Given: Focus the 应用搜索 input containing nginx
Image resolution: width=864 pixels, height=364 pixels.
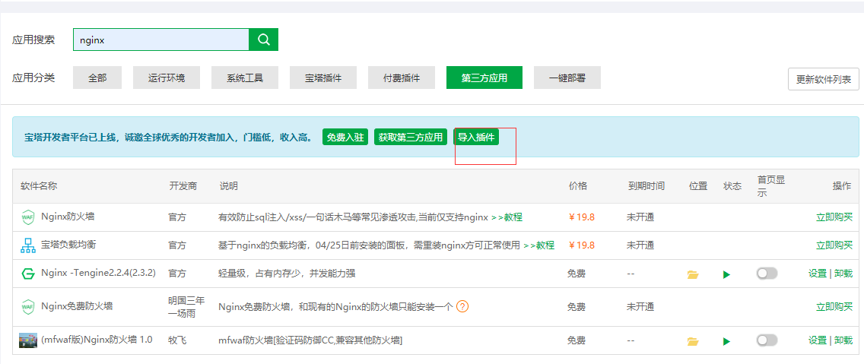Looking at the screenshot, I should [161, 40].
